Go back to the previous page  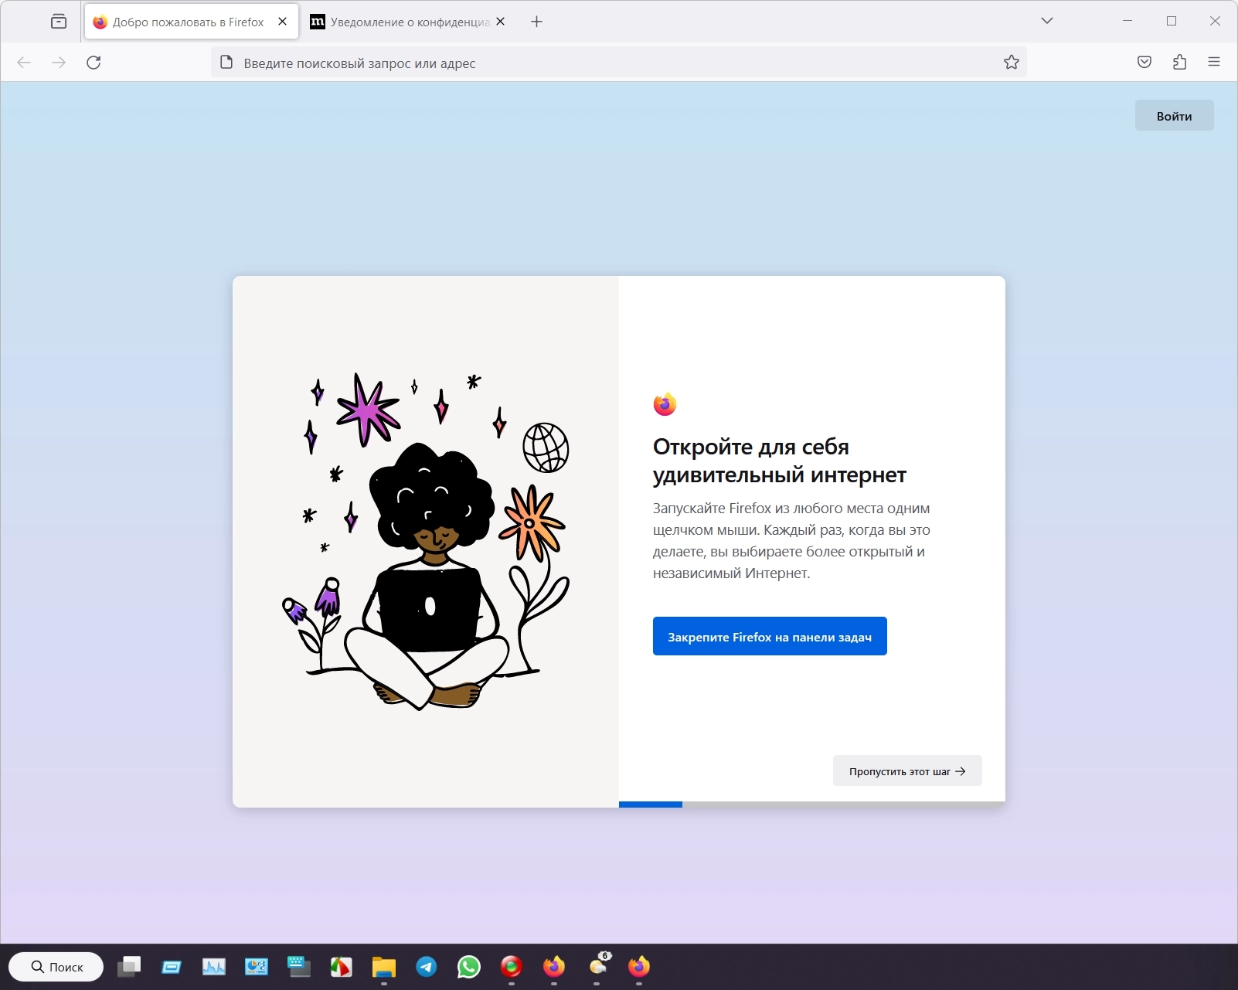point(24,63)
